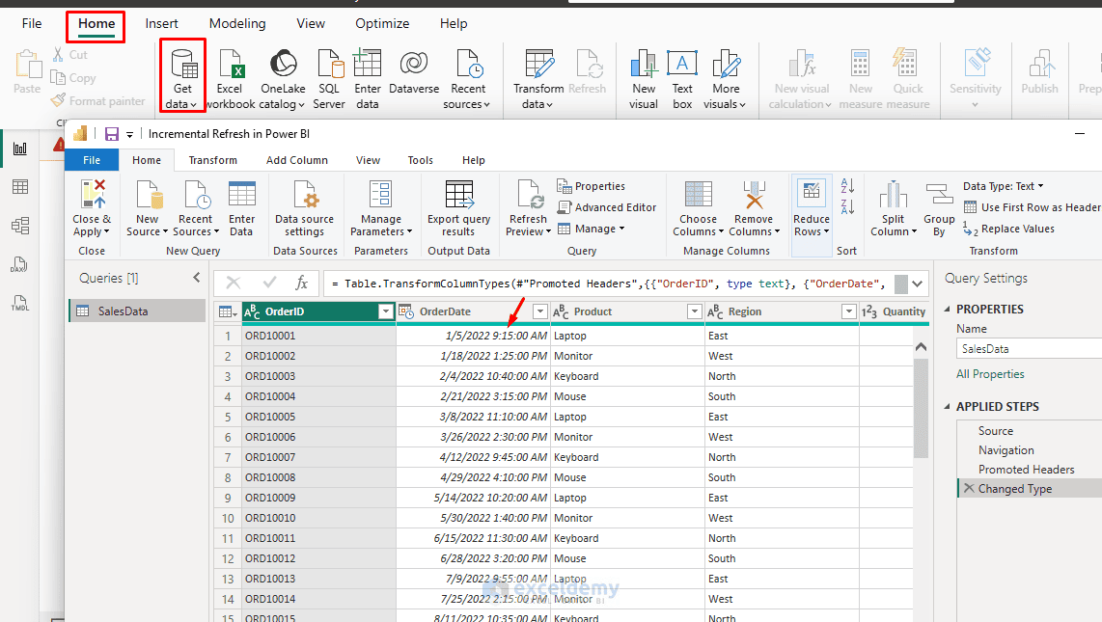Open Recent sources in main ribbon
The width and height of the screenshot is (1102, 622).
tap(468, 79)
